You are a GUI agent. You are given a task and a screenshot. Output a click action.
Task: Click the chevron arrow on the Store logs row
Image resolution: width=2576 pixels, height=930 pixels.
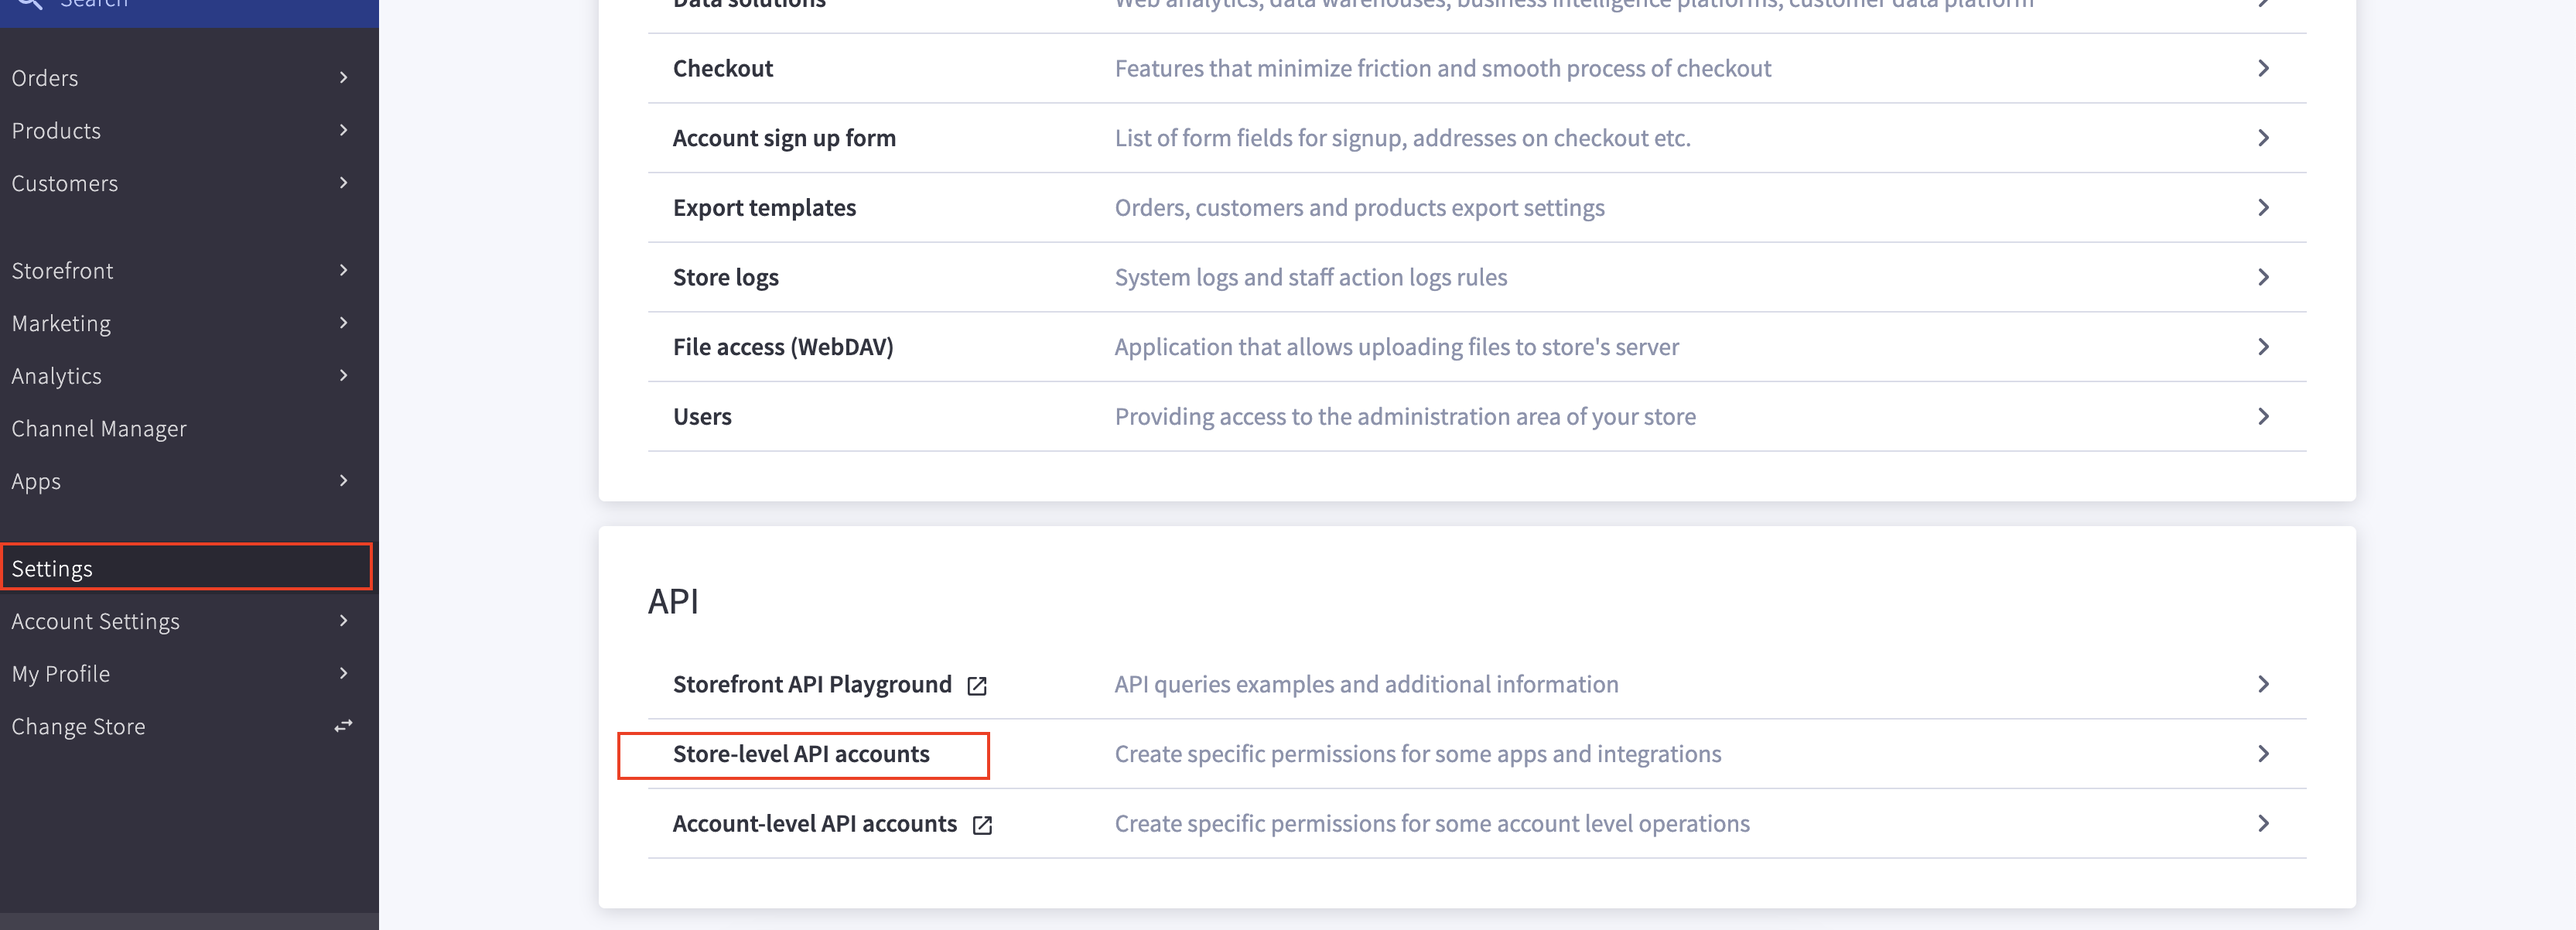pyautogui.click(x=2265, y=277)
